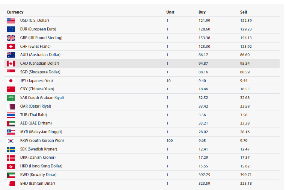Click the United States flag icon
286x190 pixels.
coord(11,20)
